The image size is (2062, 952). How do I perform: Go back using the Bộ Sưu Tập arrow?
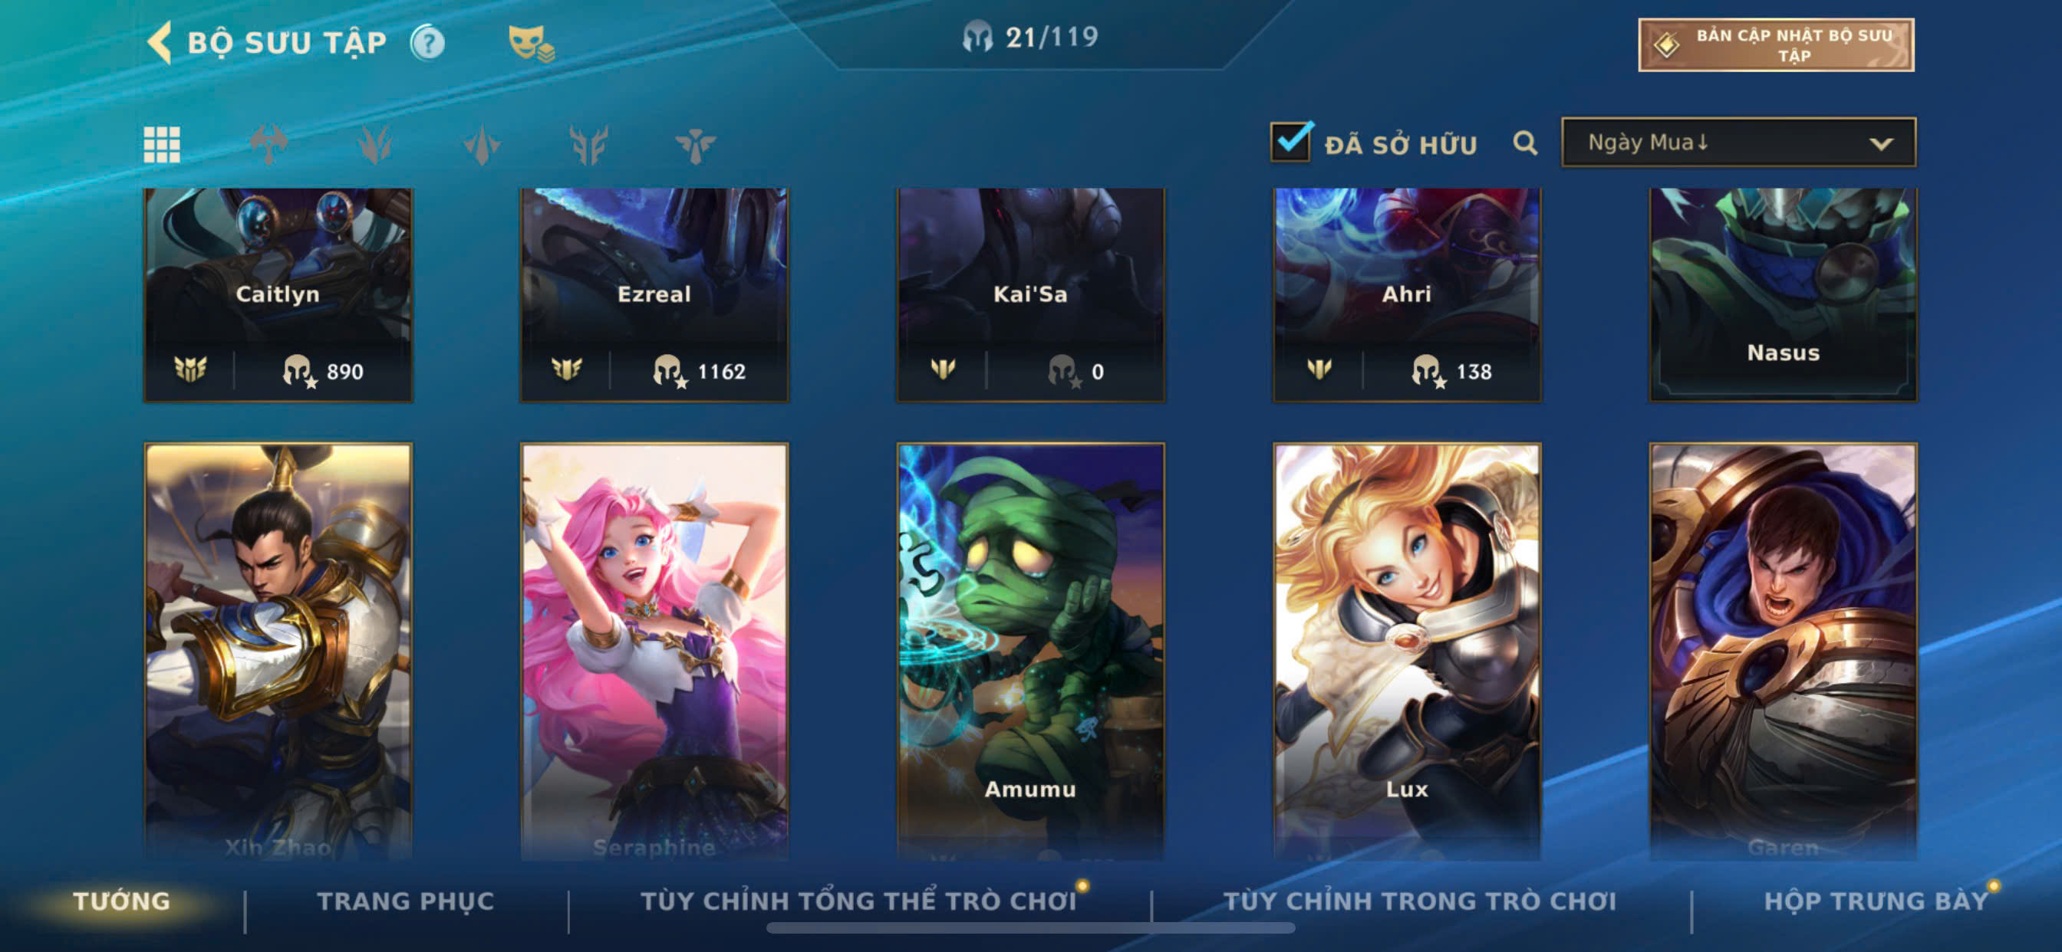pyautogui.click(x=160, y=41)
